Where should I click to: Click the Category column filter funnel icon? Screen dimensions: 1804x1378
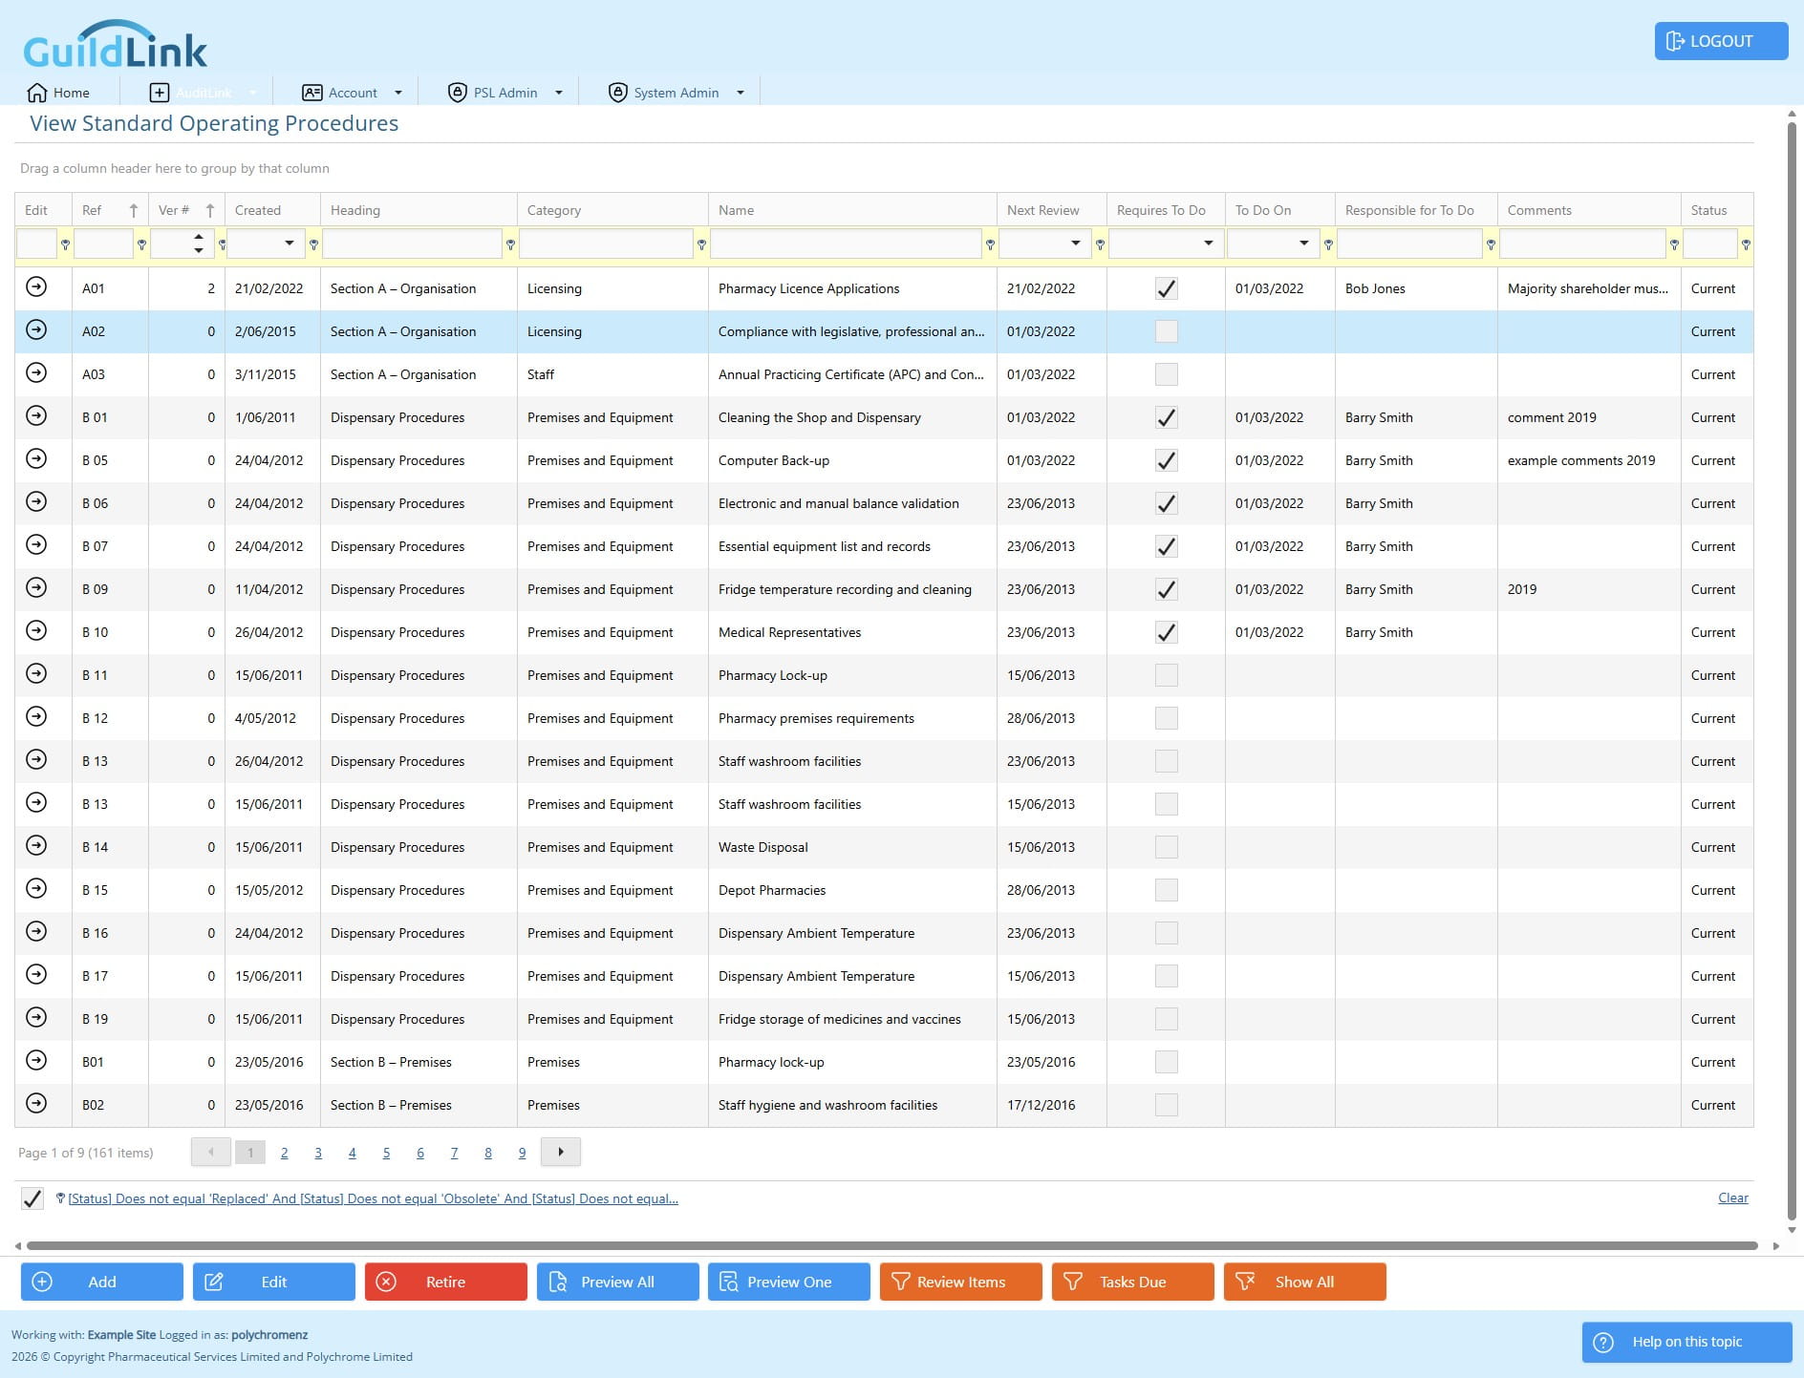701,245
